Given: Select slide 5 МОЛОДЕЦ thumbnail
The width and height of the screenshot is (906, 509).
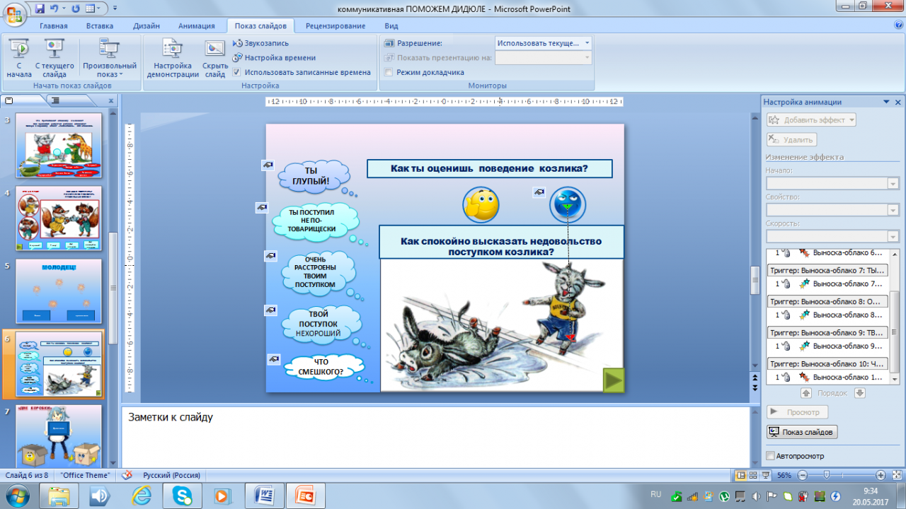Looking at the screenshot, I should (59, 291).
